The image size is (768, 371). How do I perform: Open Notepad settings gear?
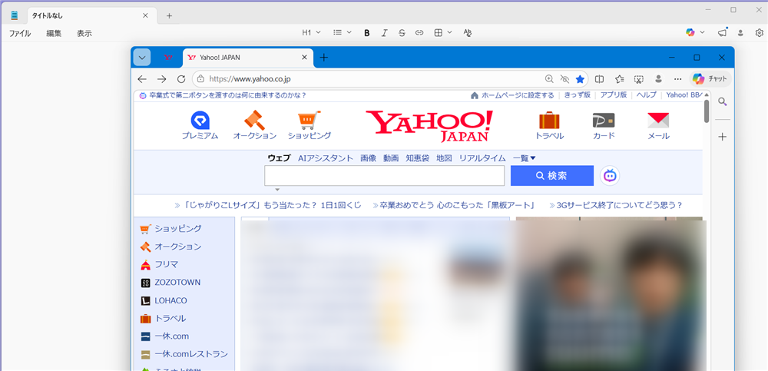click(760, 33)
